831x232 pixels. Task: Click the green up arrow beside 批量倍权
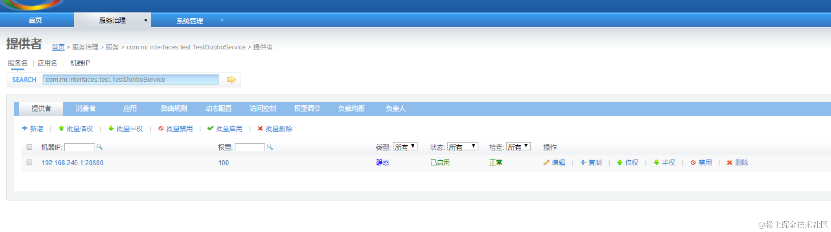click(61, 128)
